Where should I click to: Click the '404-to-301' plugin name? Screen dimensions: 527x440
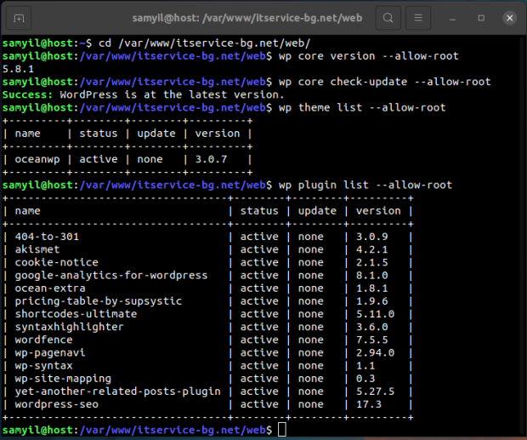tap(47, 237)
